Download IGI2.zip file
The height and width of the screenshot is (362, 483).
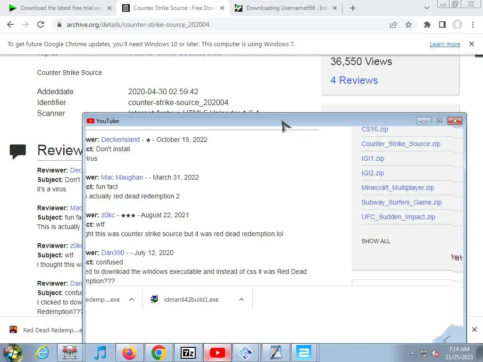(x=373, y=173)
